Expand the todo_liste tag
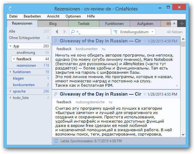The width and height of the screenshot is (195, 154). click(10, 98)
